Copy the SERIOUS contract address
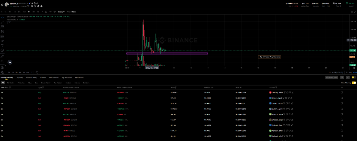 pos(28,6)
